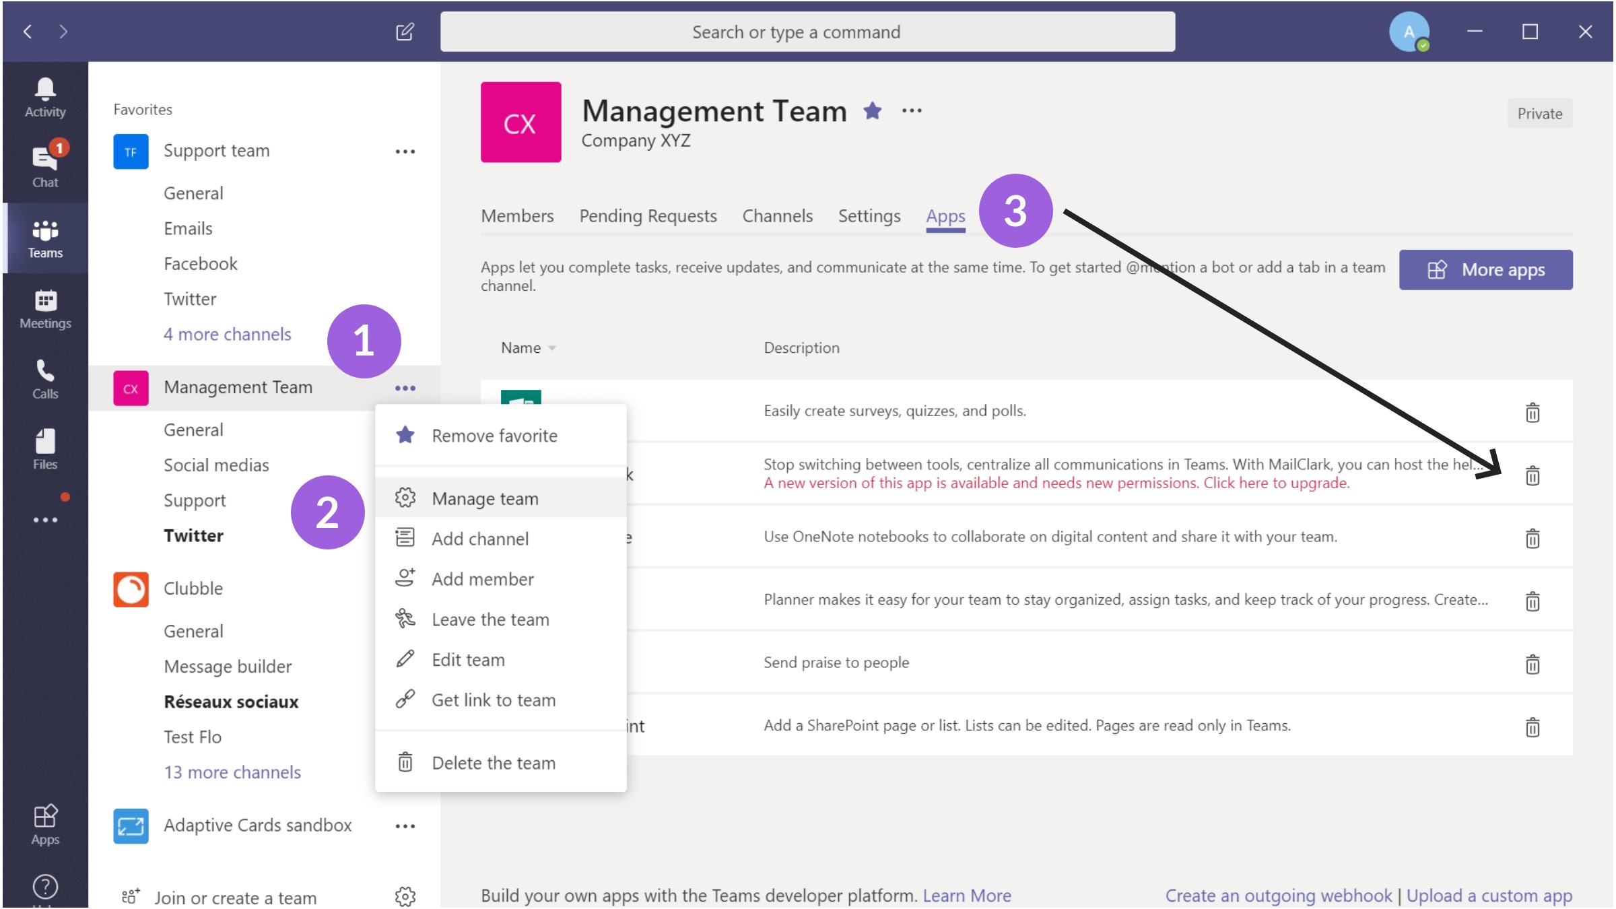1616x909 pixels.
Task: Switch to the Members tab
Action: point(517,216)
